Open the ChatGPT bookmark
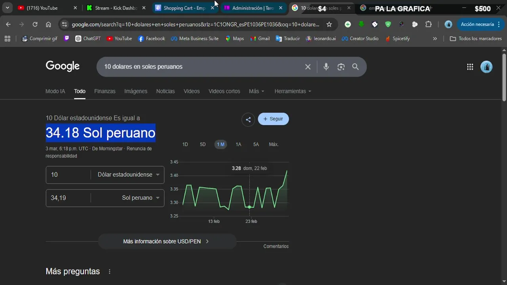This screenshot has width=507, height=285. (88, 39)
